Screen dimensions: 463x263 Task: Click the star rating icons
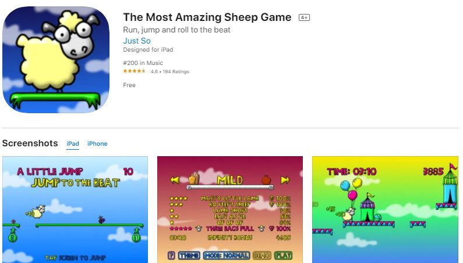click(135, 71)
